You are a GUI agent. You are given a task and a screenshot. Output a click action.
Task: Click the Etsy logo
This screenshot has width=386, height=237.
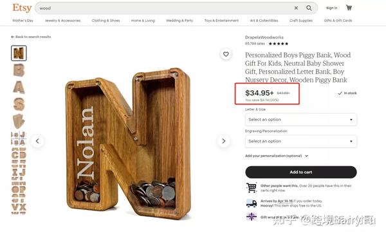22,8
